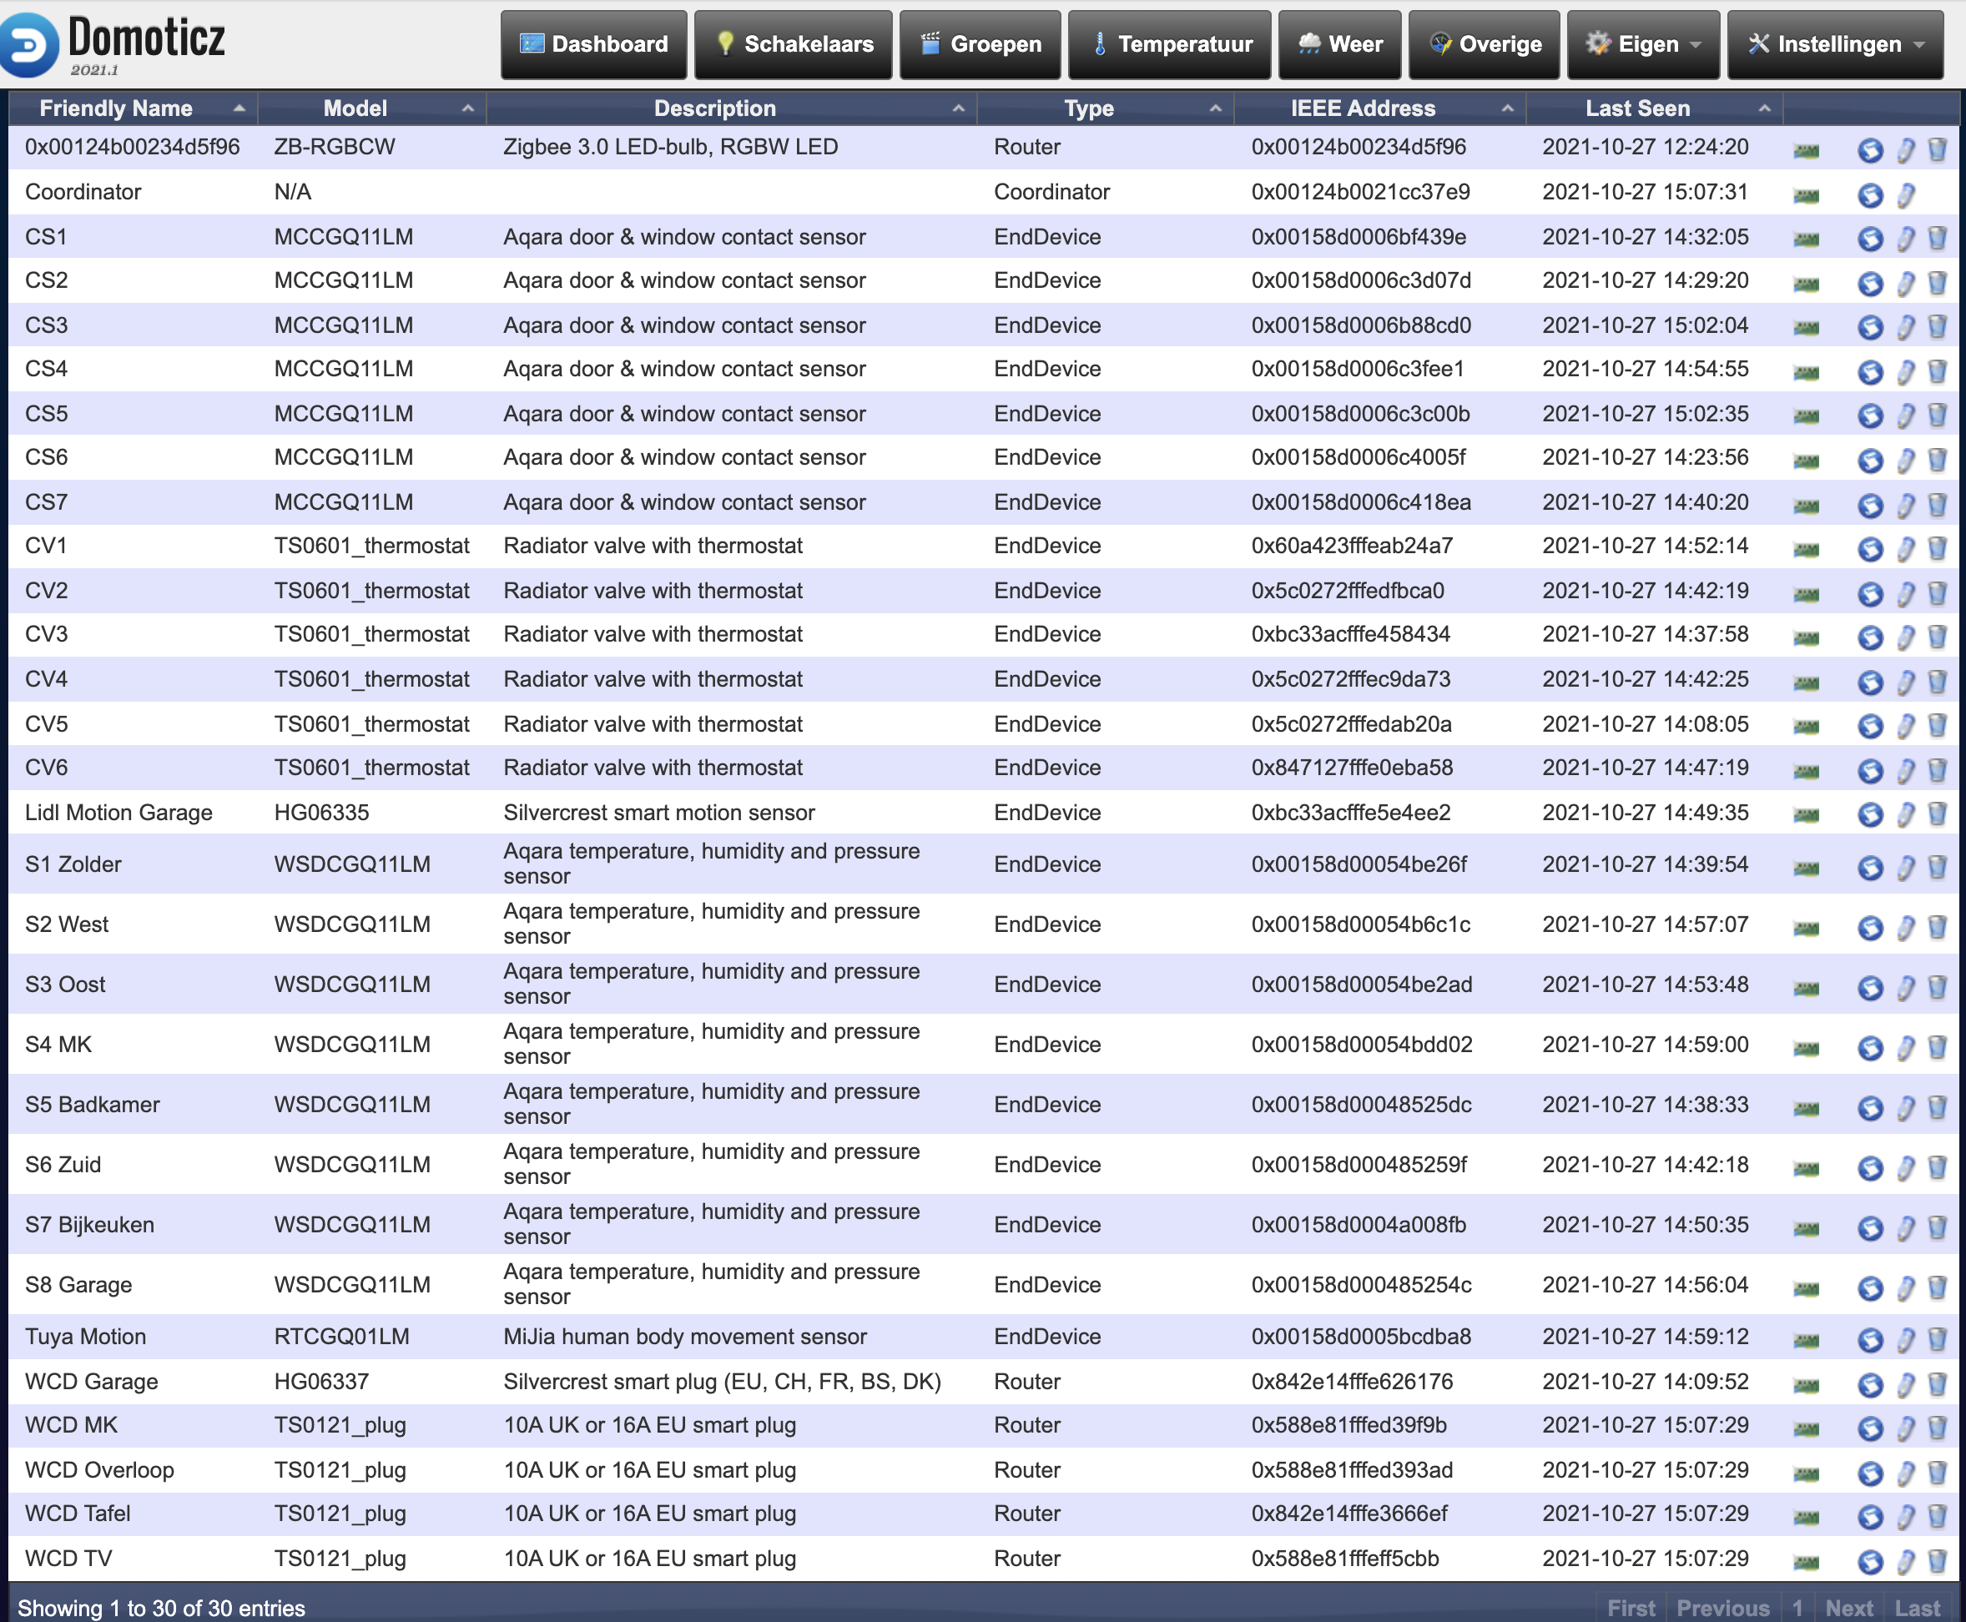The height and width of the screenshot is (1622, 1966).
Task: Edit the Coordinator device with the pencil icon
Action: tap(1905, 194)
